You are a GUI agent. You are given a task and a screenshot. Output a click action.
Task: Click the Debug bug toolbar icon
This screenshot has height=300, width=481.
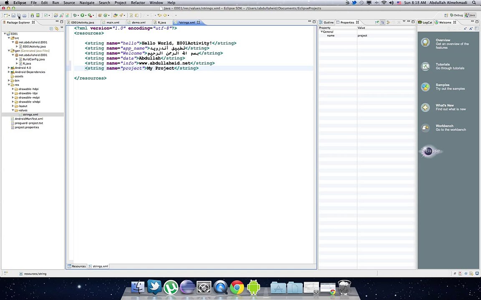pyautogui.click(x=75, y=15)
